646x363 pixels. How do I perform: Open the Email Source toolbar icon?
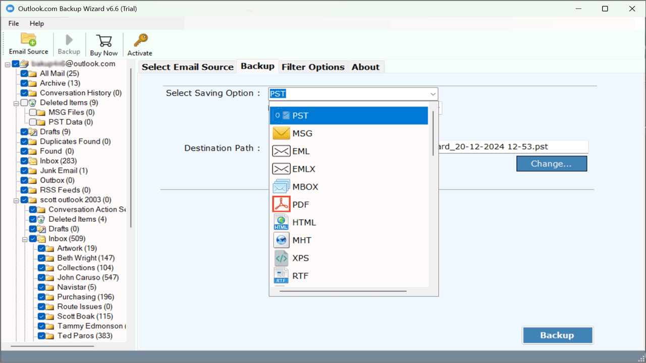pos(28,40)
